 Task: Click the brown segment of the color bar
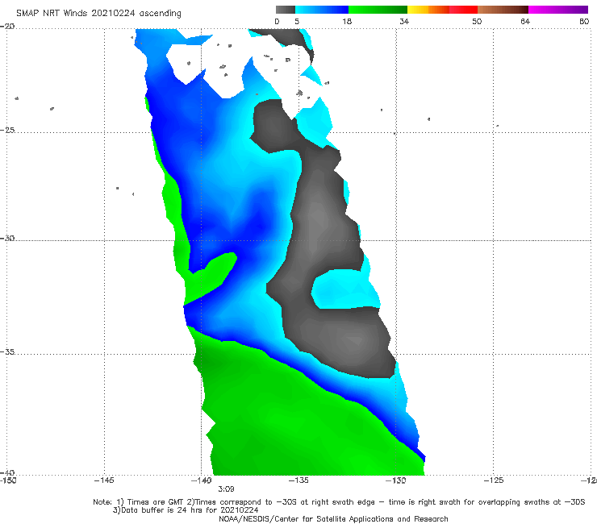(x=503, y=10)
